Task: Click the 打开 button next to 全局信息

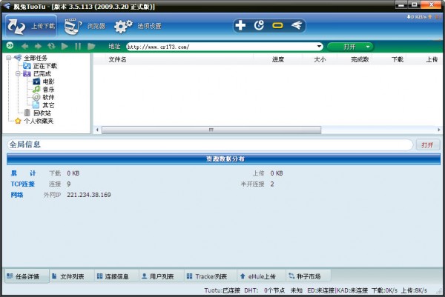Action: click(x=427, y=145)
